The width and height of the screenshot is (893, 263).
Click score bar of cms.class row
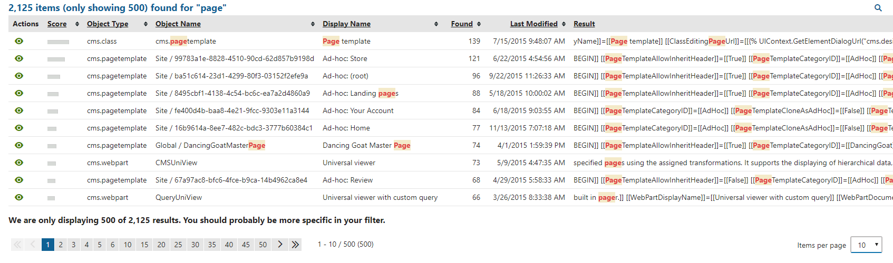tap(58, 42)
